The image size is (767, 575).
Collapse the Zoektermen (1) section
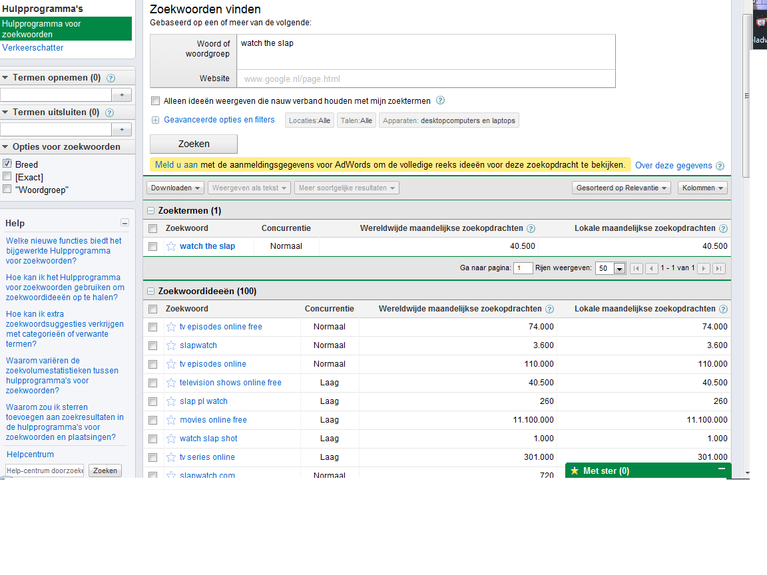tap(151, 211)
